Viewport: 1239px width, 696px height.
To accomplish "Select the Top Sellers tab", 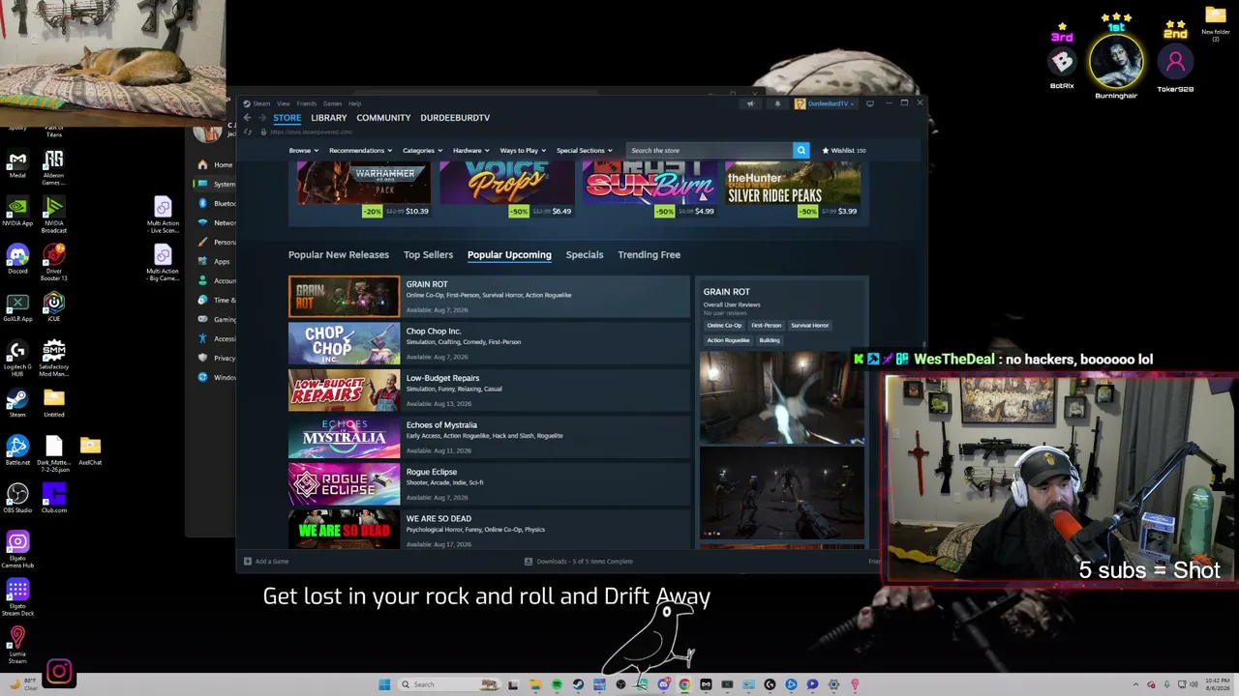I will 428,254.
